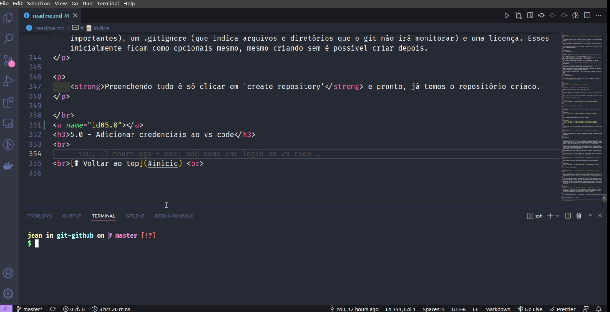Viewport: 610px width, 312px height.
Task: Click the Prettier status item
Action: pos(562,309)
